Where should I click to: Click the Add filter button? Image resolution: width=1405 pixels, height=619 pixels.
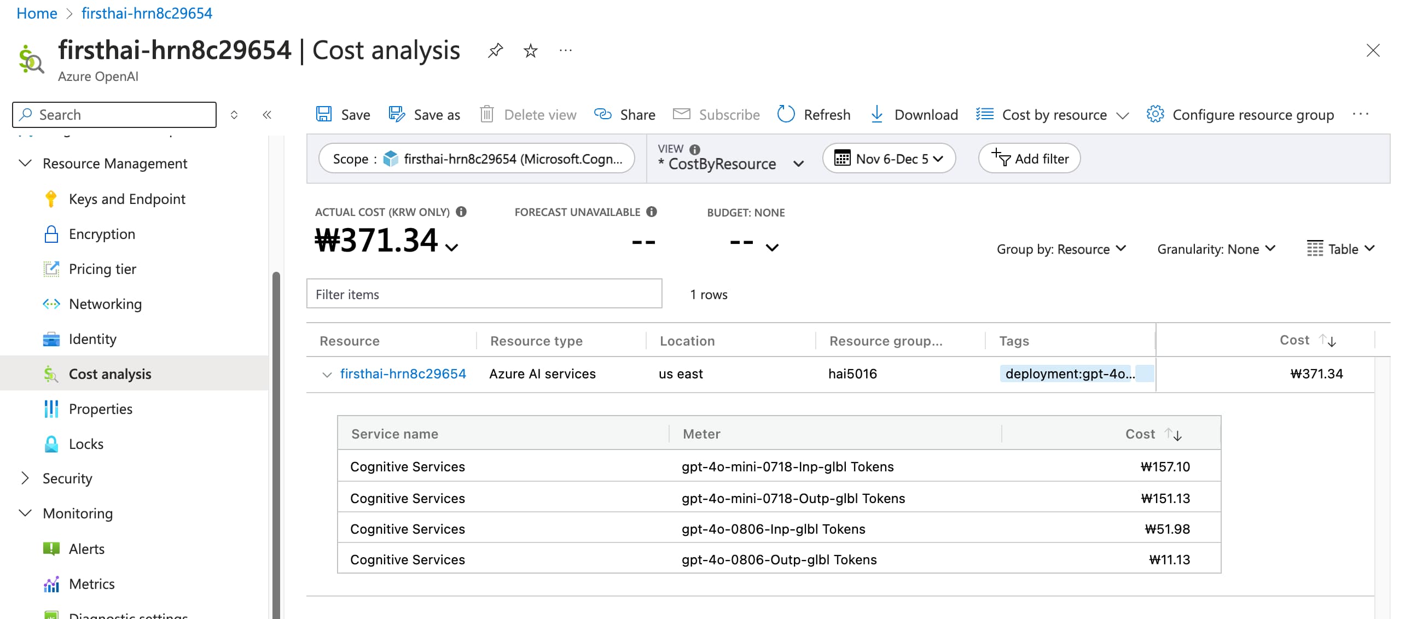1029,159
